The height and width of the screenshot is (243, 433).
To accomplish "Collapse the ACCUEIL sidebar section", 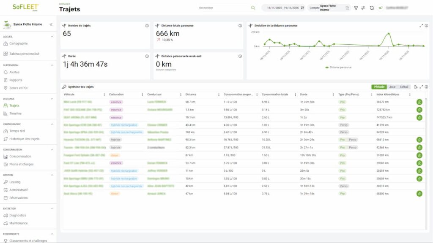I will point(52,37).
